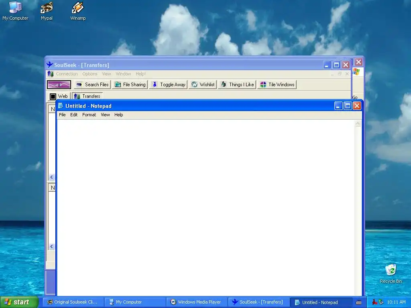The width and height of the screenshot is (411, 308).
Task: Open SoulSeek View menu
Action: point(106,74)
